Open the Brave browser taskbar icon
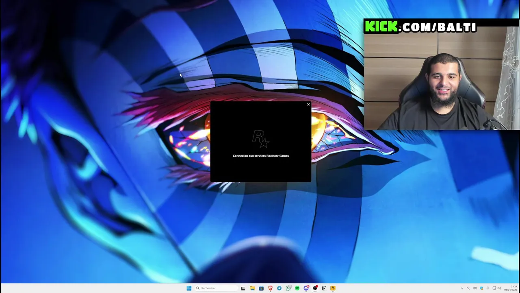The image size is (520, 293). [270, 288]
